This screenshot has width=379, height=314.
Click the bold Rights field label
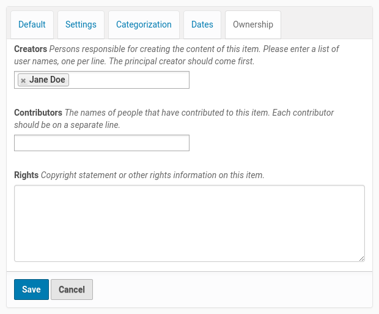click(x=26, y=175)
